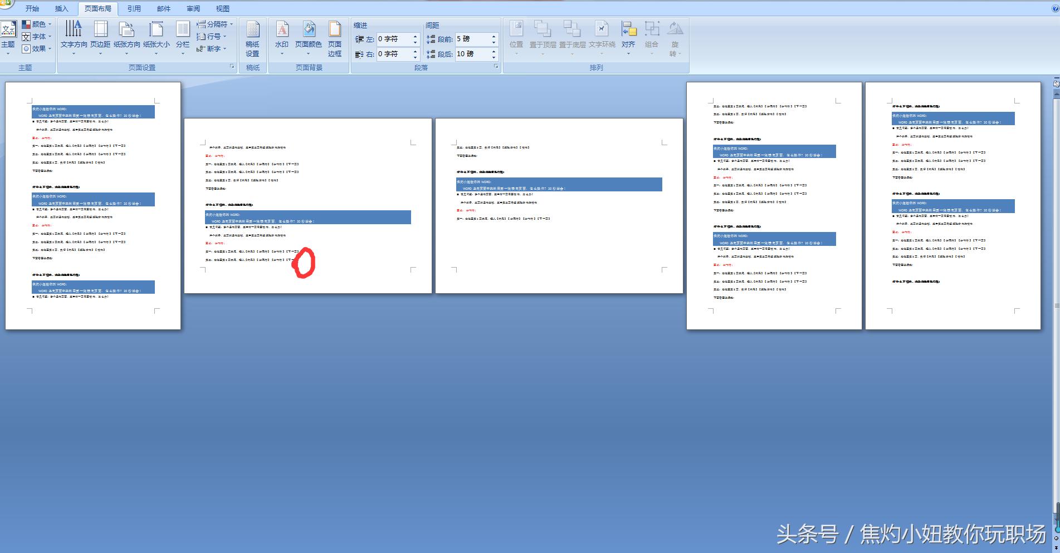This screenshot has width=1060, height=553.
Task: Switch to the 开始 tab
Action: point(32,8)
